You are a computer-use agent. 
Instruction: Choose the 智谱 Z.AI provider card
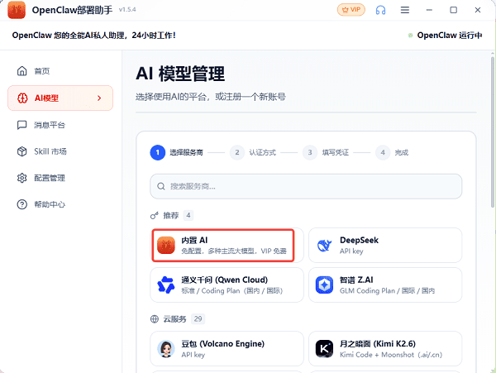385,285
